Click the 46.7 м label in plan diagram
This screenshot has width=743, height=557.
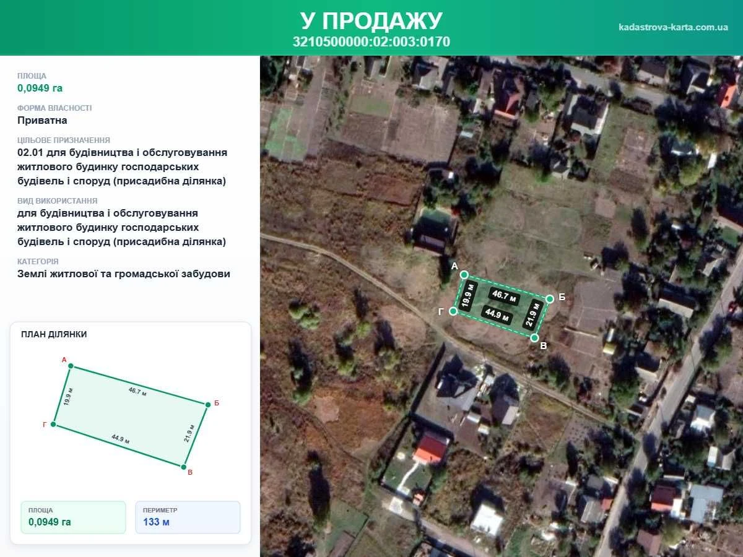coord(137,392)
